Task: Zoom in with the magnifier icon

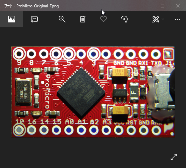Action: [62, 19]
